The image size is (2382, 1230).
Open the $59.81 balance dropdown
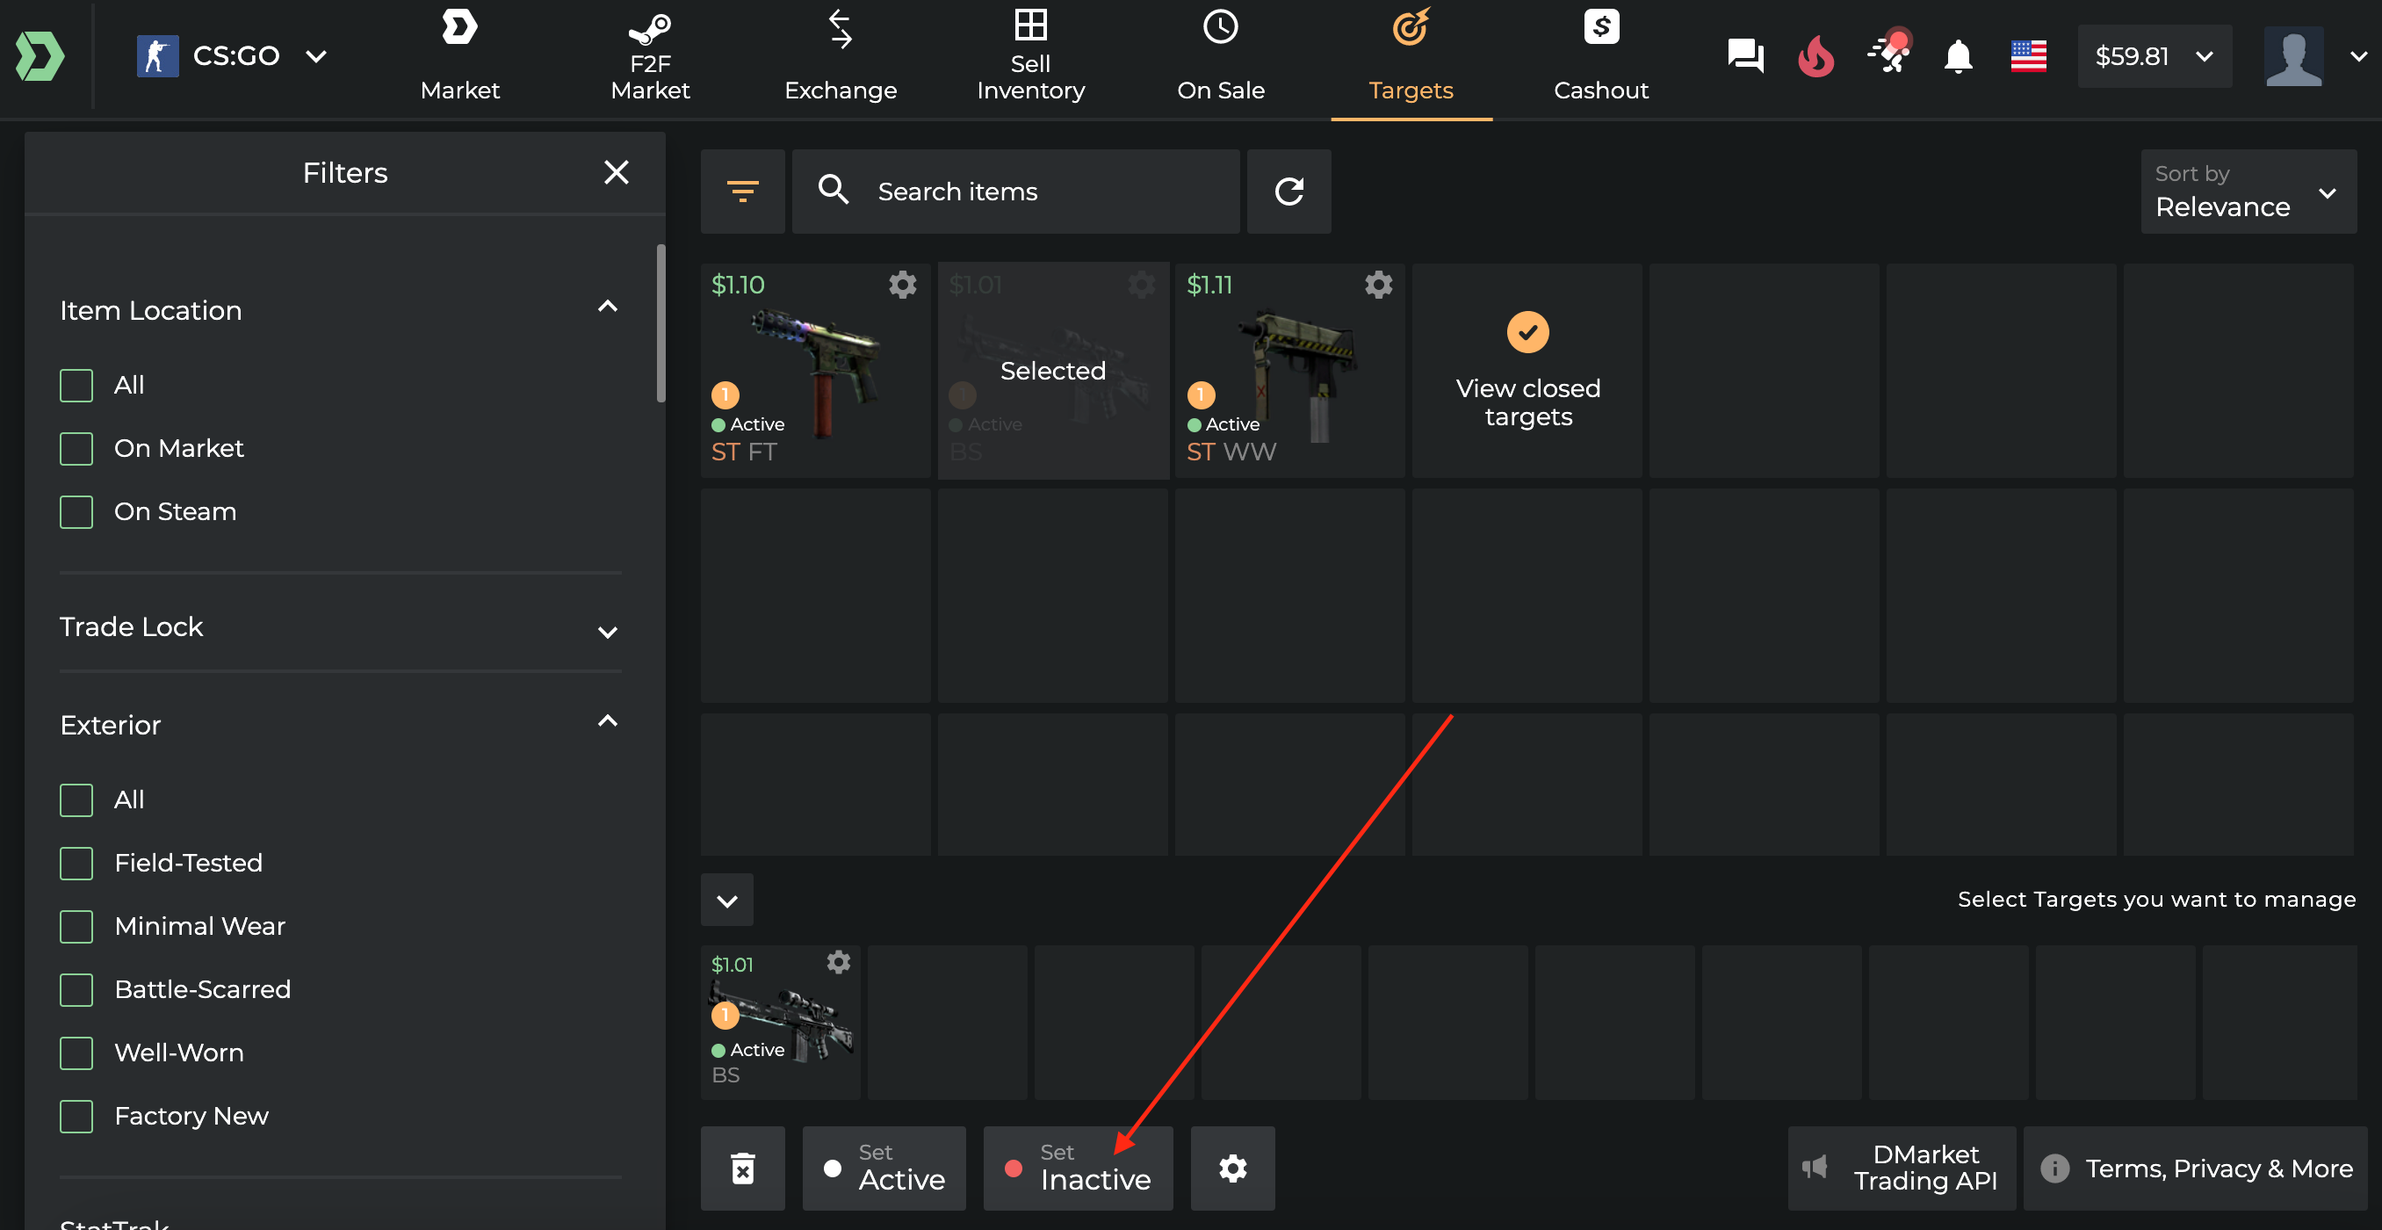pyautogui.click(x=2155, y=56)
